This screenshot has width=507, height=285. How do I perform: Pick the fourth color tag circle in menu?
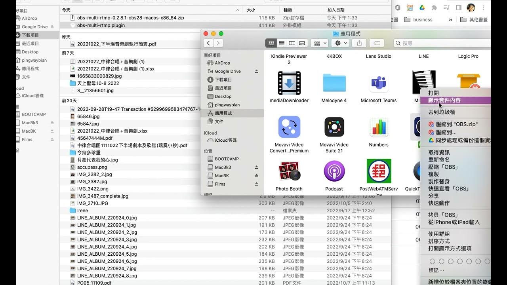click(x=460, y=262)
